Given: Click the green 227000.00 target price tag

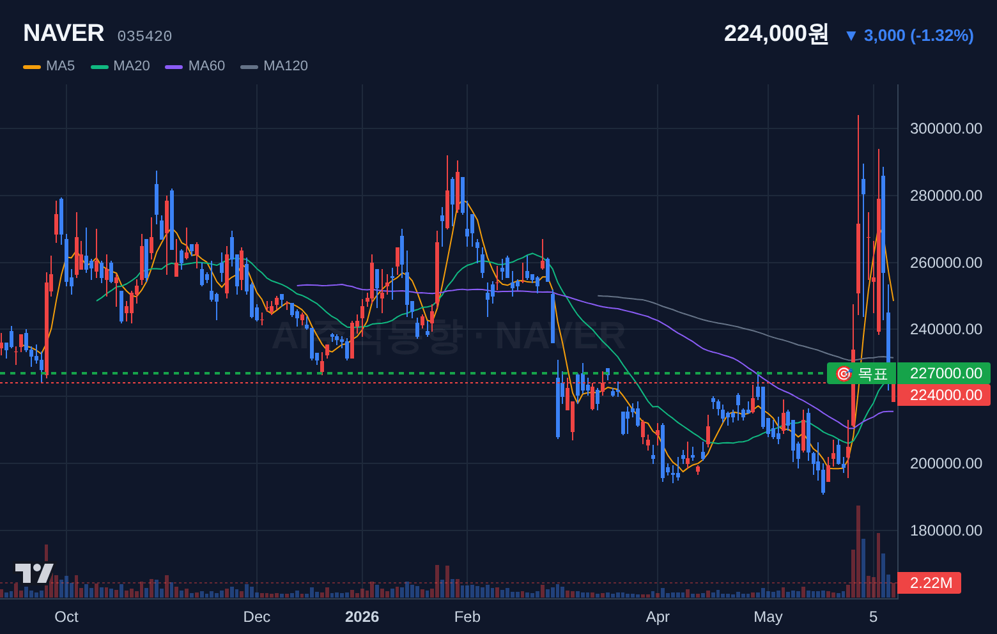Looking at the screenshot, I should point(944,373).
